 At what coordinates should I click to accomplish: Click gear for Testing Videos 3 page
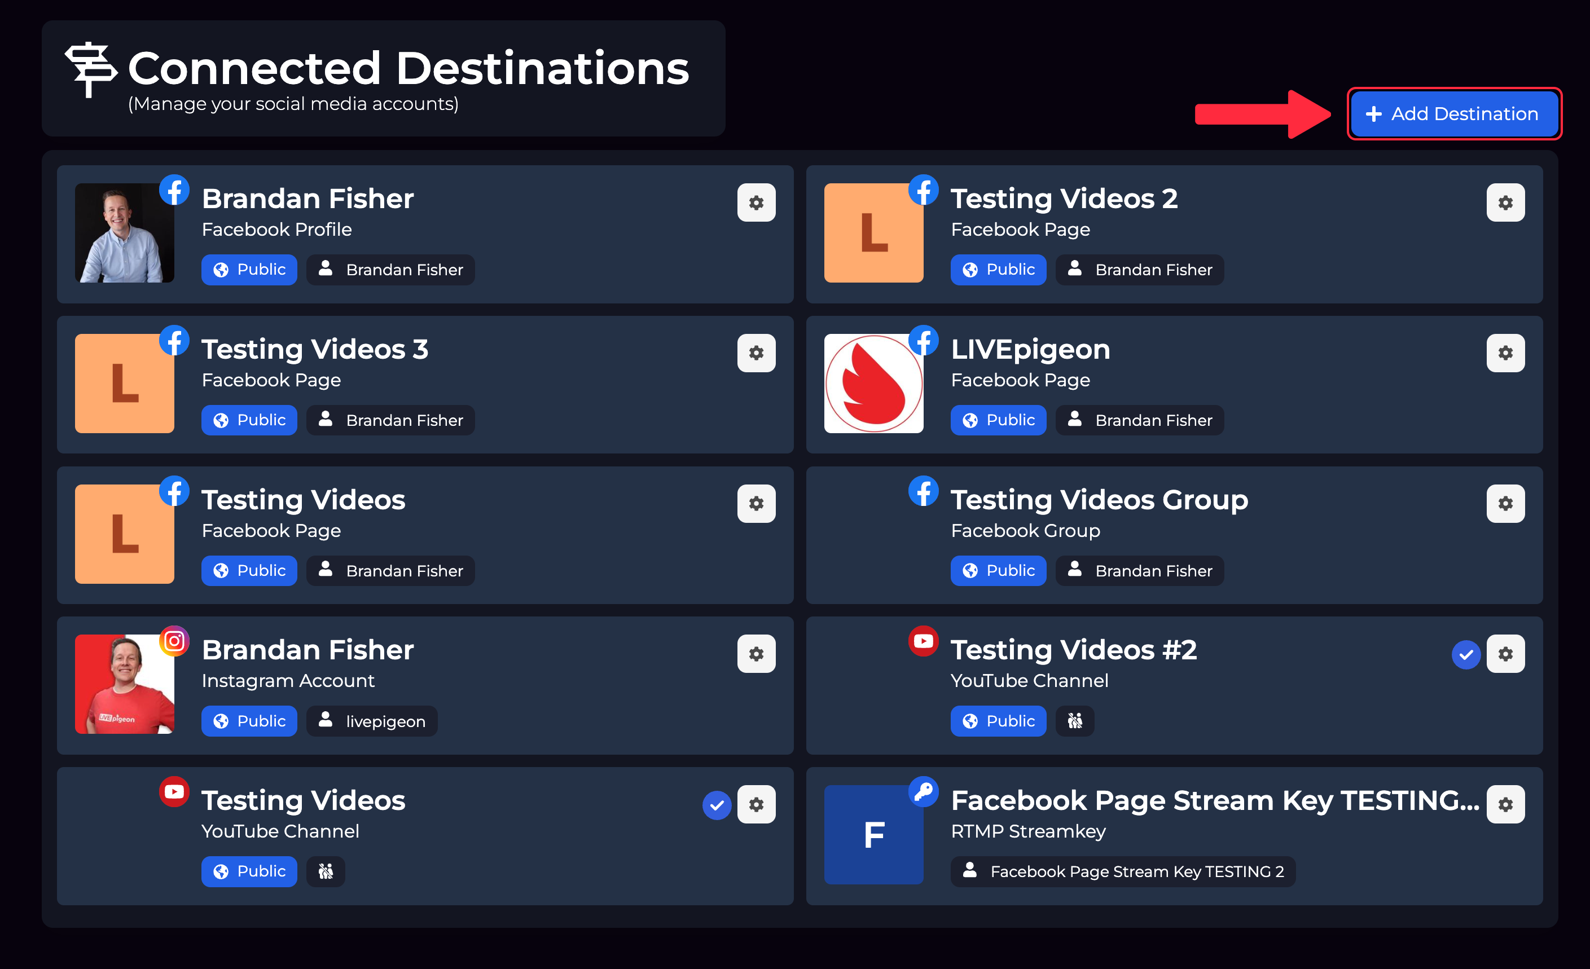point(756,353)
